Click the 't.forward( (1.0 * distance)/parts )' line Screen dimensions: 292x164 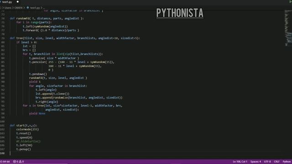(51, 31)
